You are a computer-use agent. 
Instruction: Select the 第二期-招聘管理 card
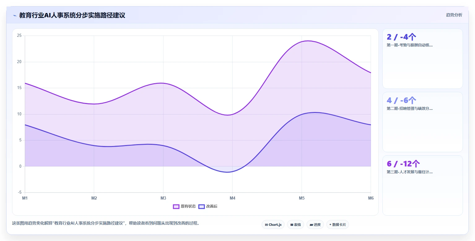tap(423, 122)
